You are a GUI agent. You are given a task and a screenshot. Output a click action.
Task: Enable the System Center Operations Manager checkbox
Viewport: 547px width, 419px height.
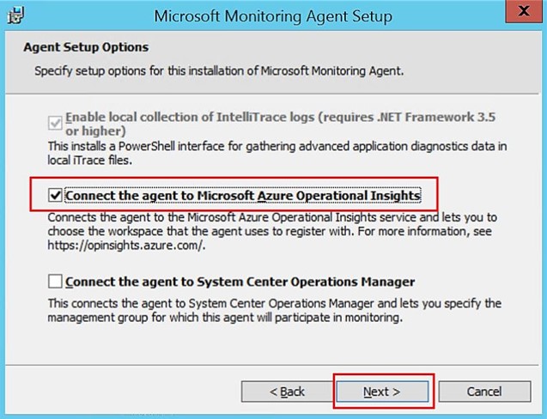(55, 282)
